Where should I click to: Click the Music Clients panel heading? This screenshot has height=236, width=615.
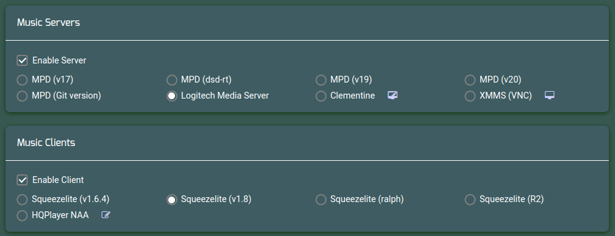[x=46, y=143]
